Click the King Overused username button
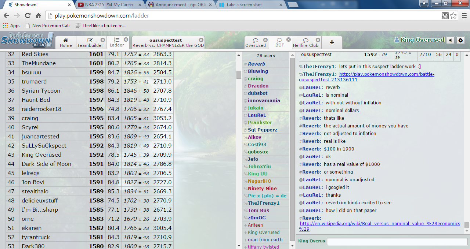Image resolution: width=470 pixels, height=249 pixels. click(x=419, y=40)
